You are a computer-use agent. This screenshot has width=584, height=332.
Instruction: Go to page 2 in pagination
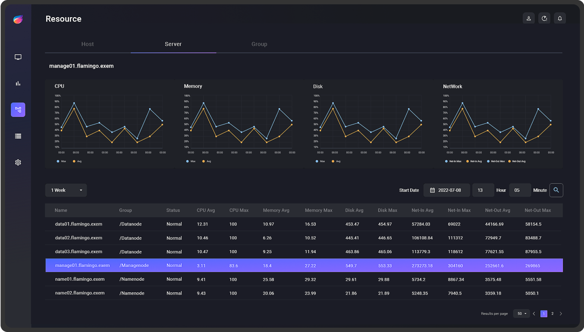(x=553, y=314)
